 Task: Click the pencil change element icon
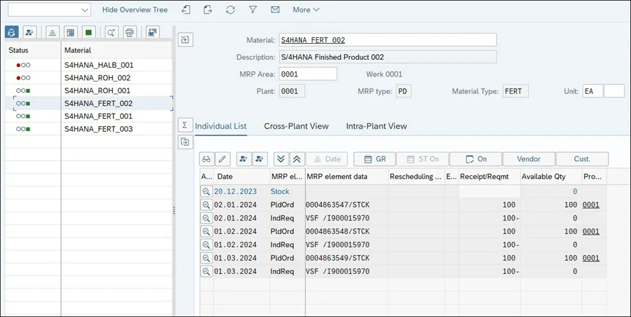222,159
